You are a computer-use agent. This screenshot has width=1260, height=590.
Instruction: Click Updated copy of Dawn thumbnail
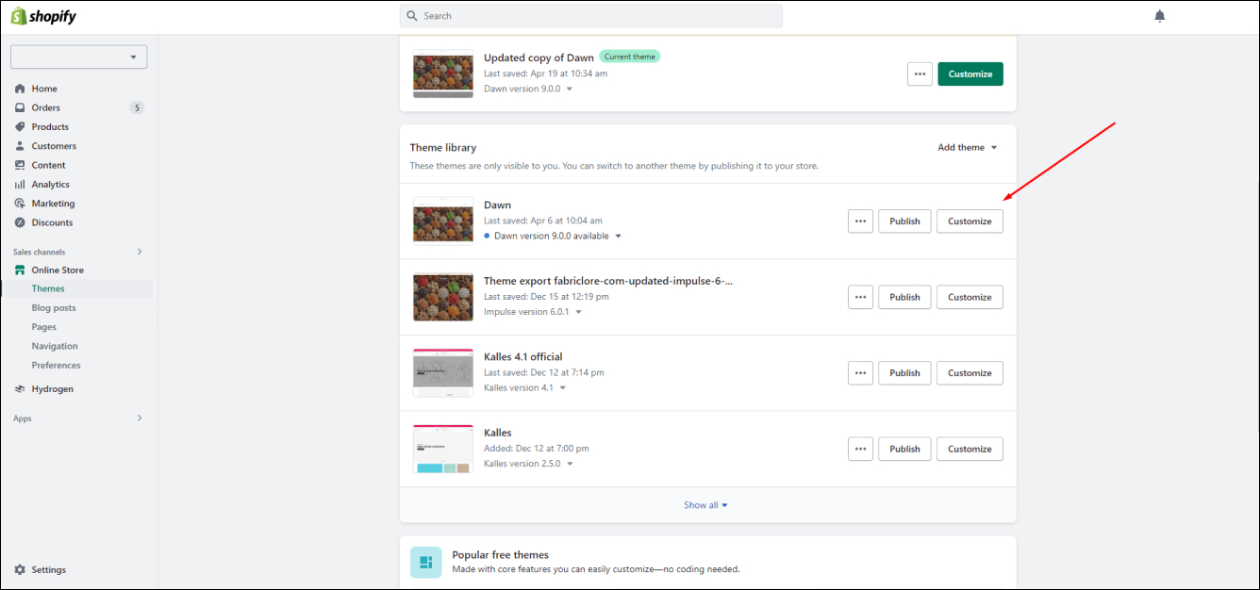(443, 74)
